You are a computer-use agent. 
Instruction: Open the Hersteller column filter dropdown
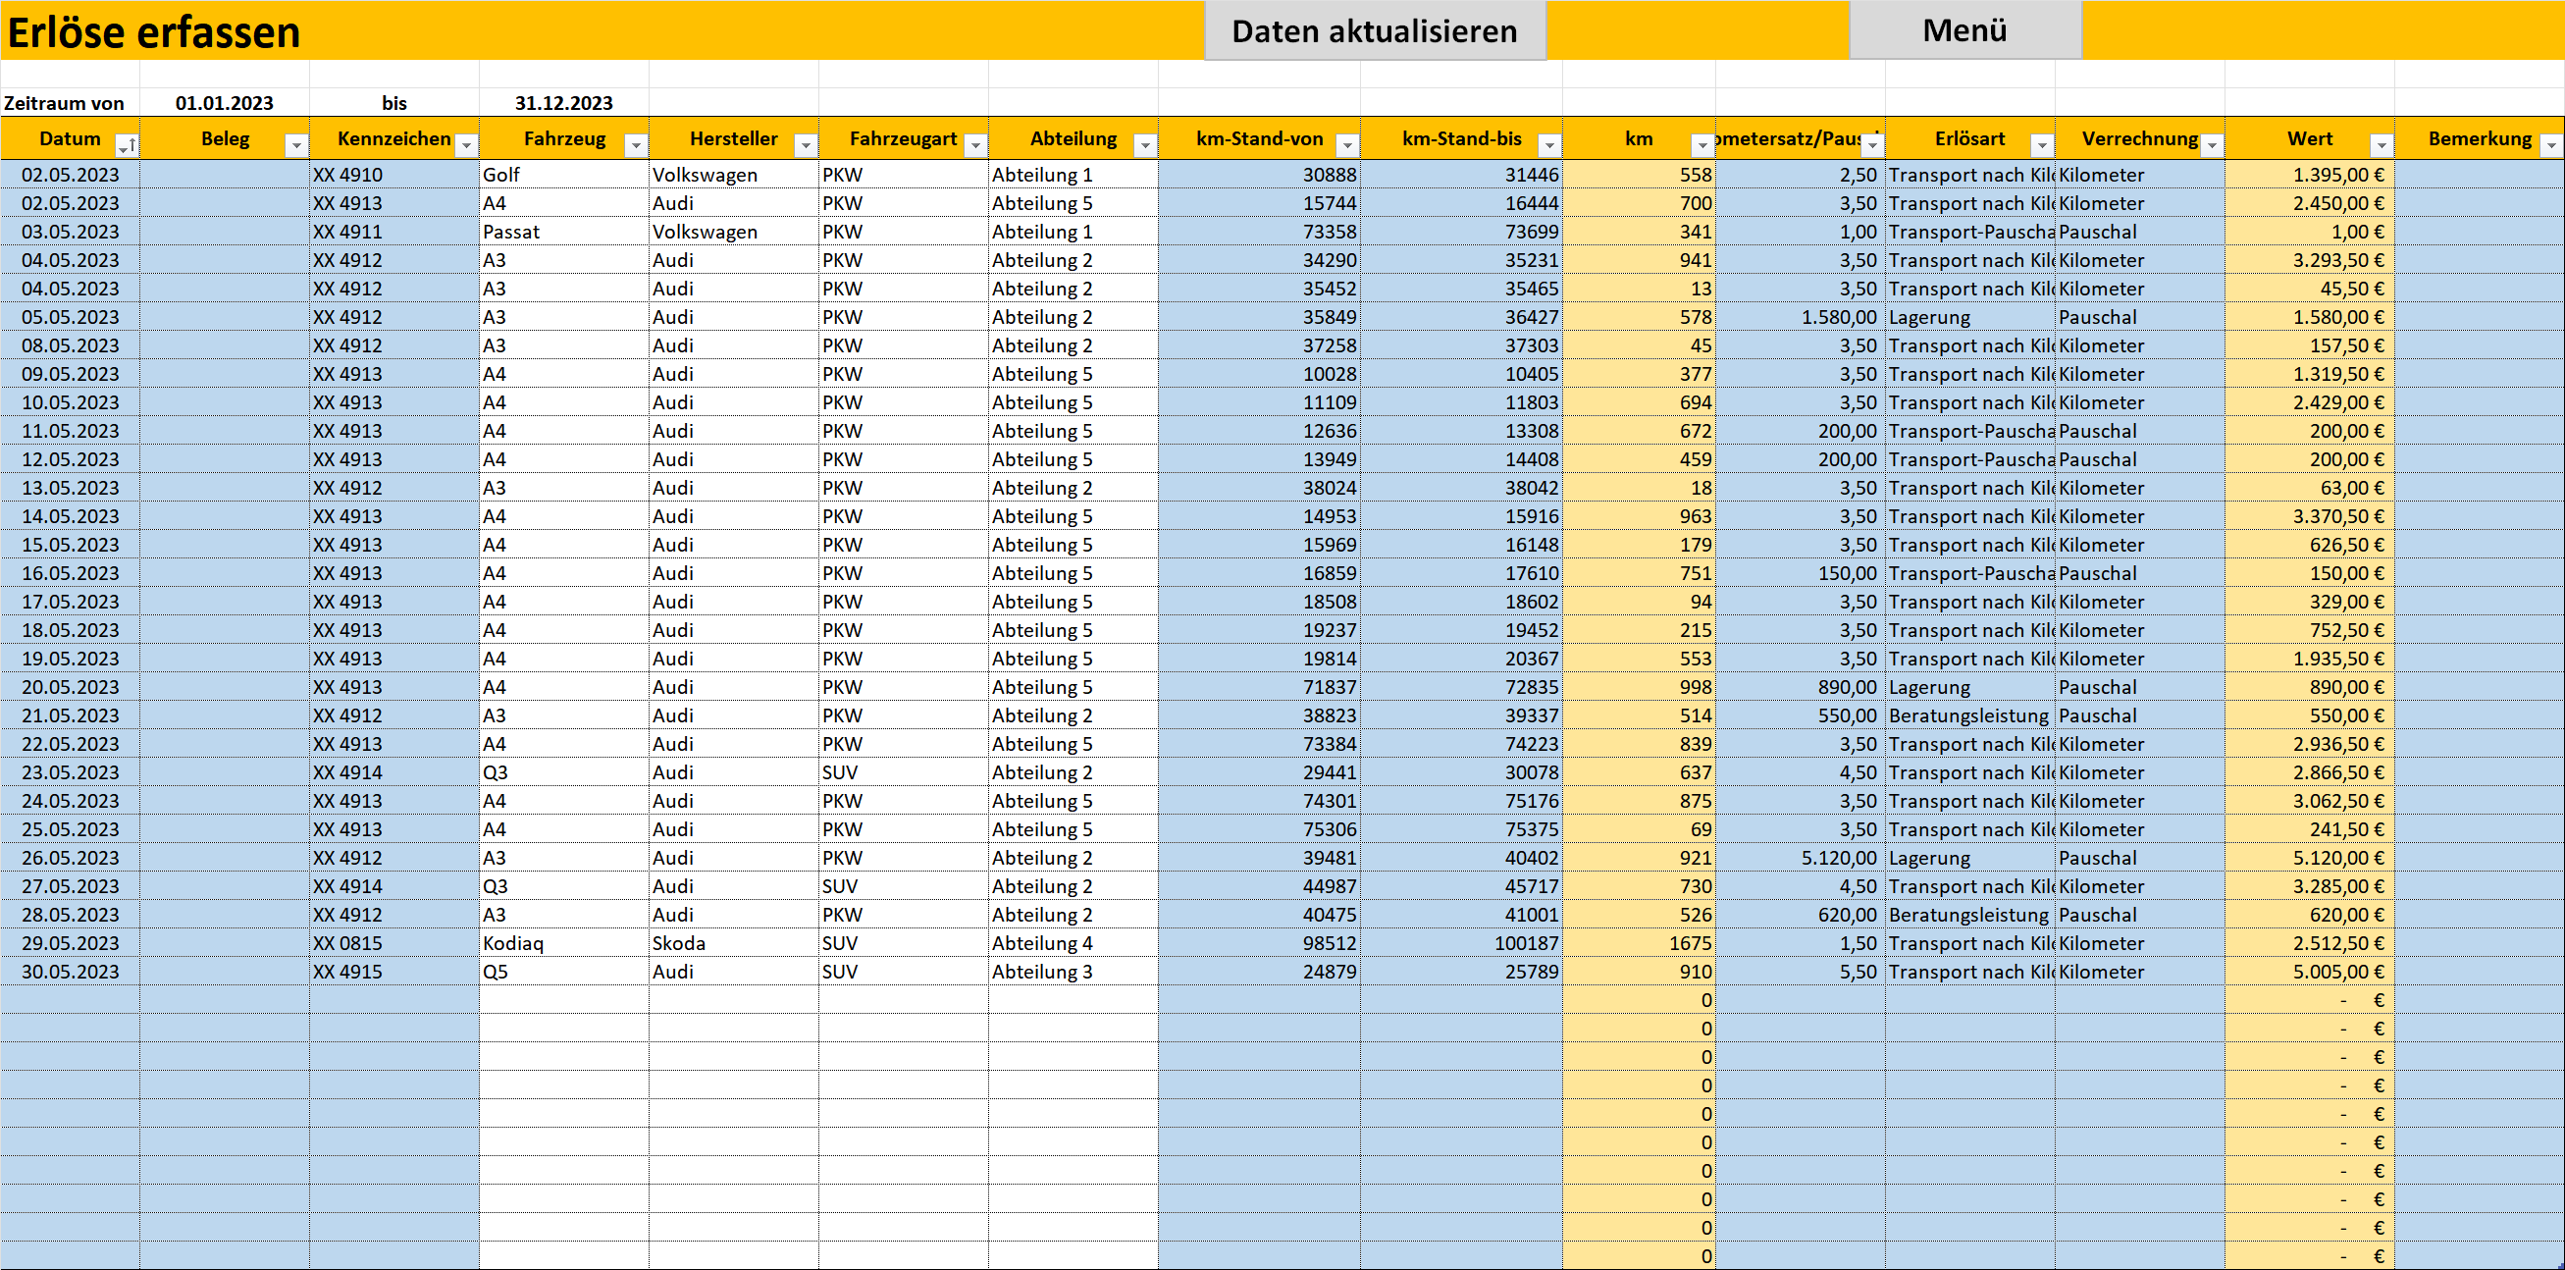[x=806, y=146]
